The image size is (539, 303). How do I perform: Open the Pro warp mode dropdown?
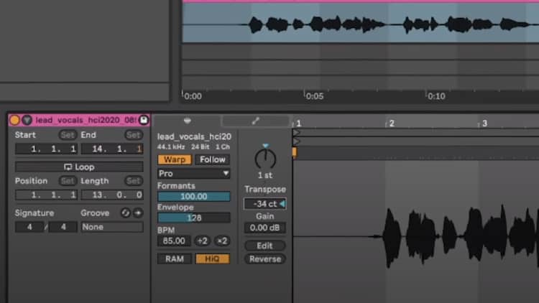tap(193, 174)
